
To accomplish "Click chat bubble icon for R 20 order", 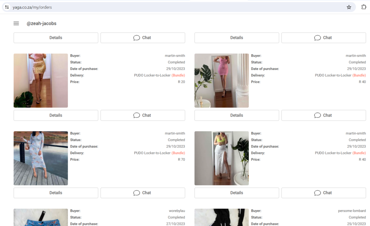I will 137,115.
